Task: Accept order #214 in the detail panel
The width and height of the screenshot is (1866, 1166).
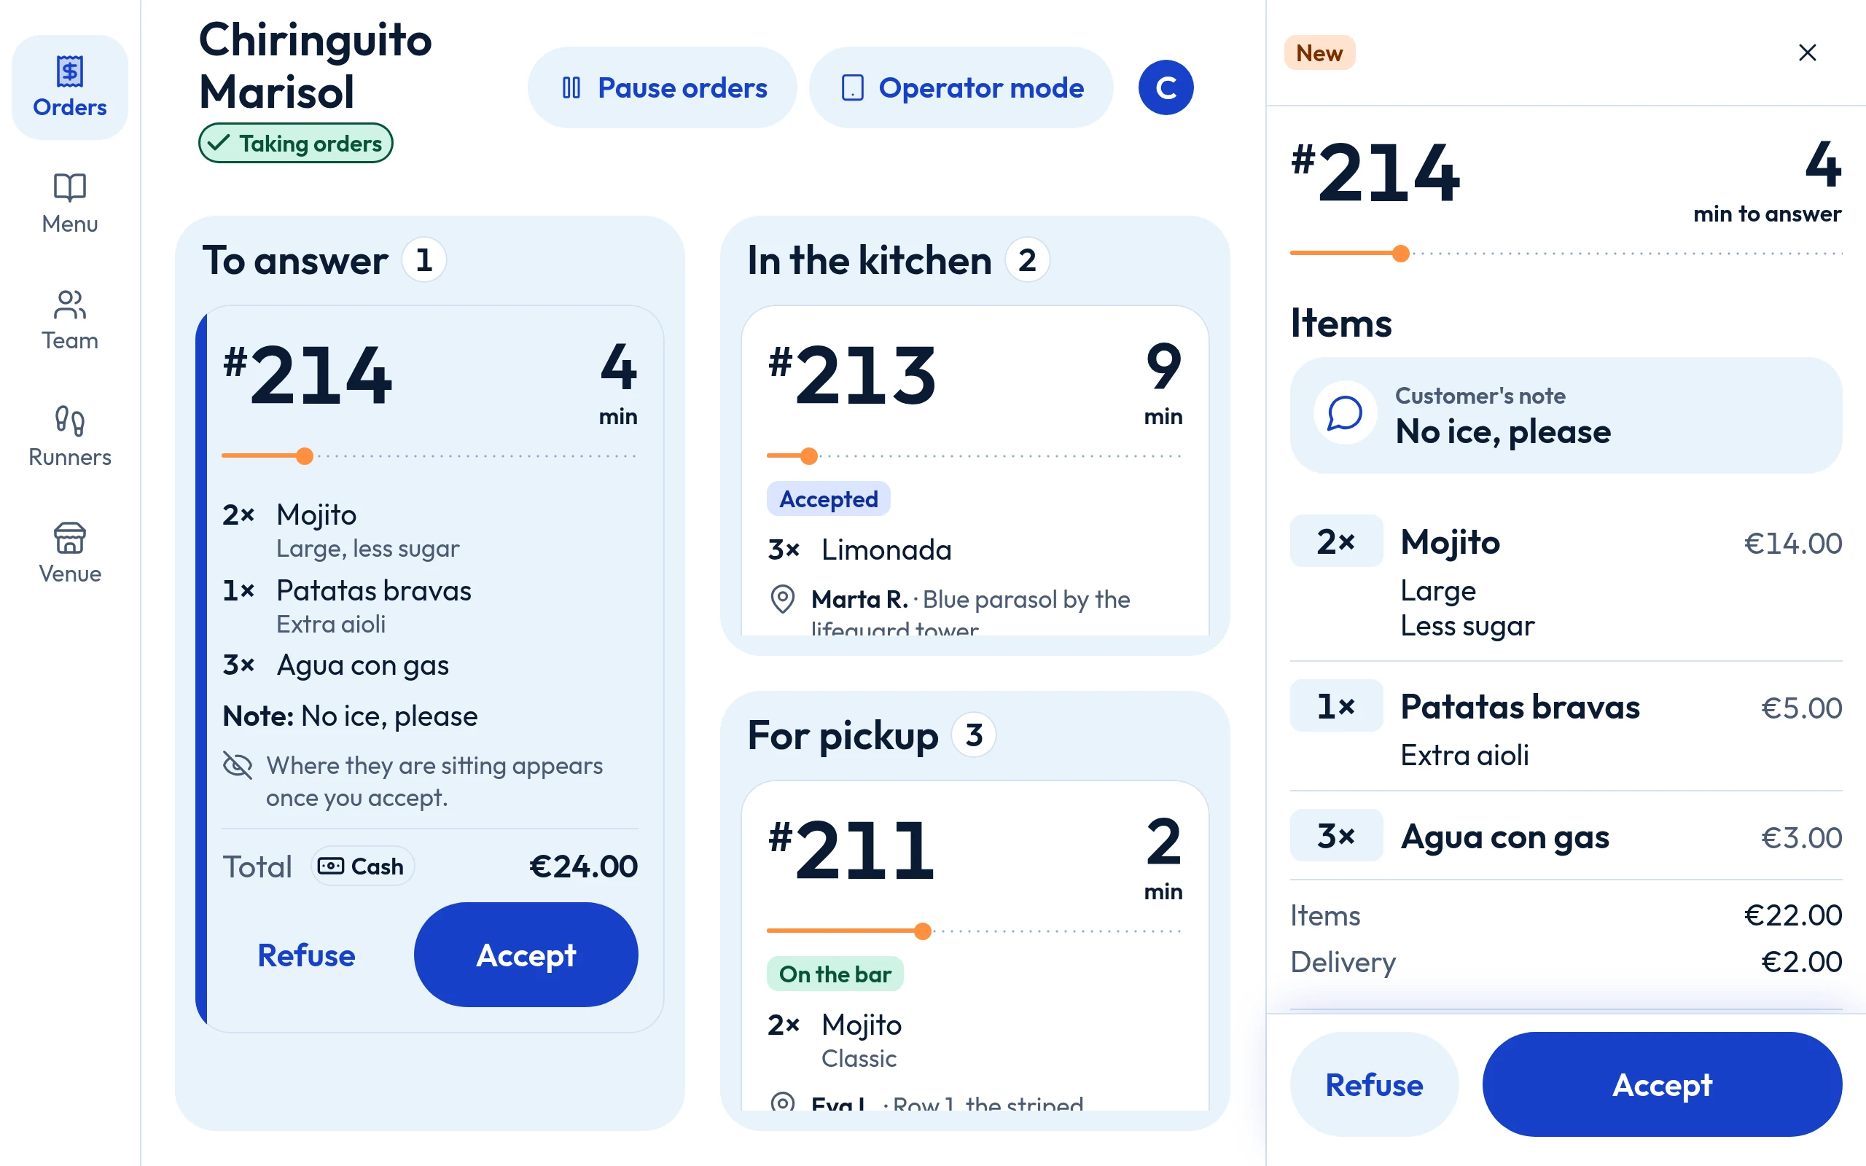Action: pos(1662,1084)
